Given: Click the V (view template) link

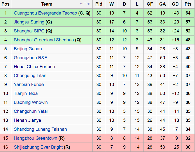Looking at the screenshot, I should [81, 4].
